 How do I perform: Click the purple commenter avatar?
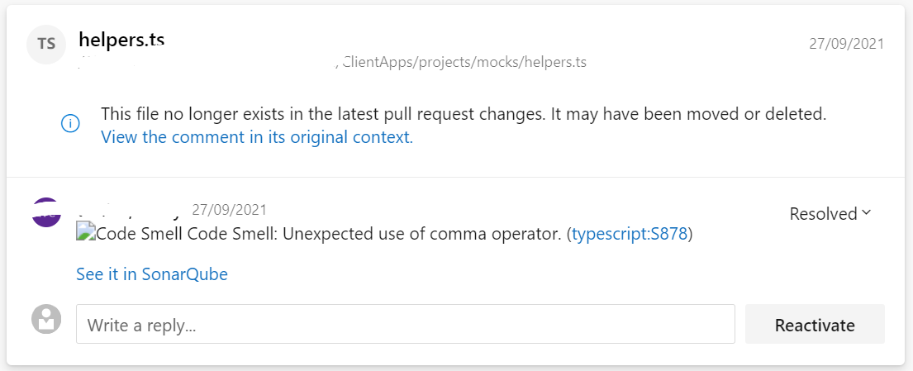46,214
